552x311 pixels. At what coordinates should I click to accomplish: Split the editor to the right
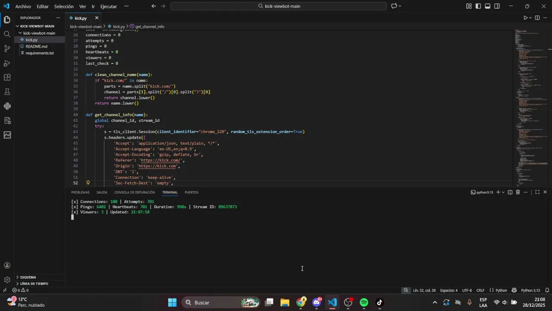[537, 18]
